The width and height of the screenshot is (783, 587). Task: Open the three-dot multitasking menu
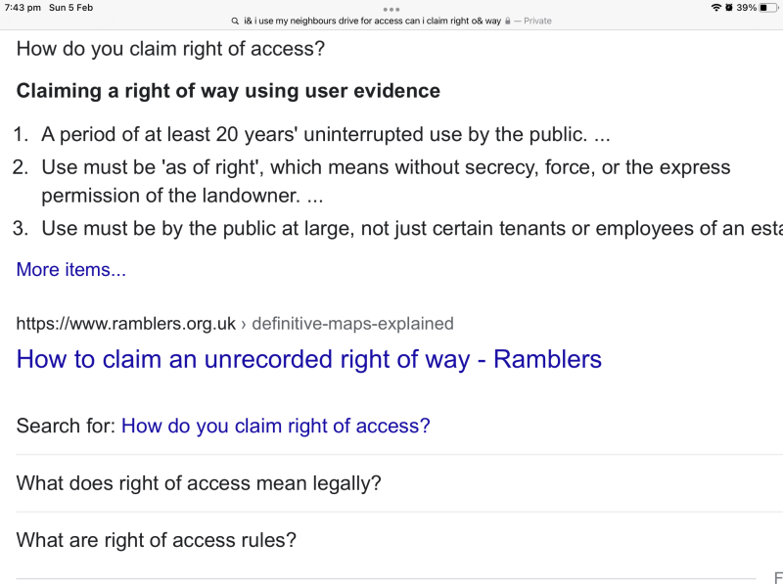pos(391,9)
